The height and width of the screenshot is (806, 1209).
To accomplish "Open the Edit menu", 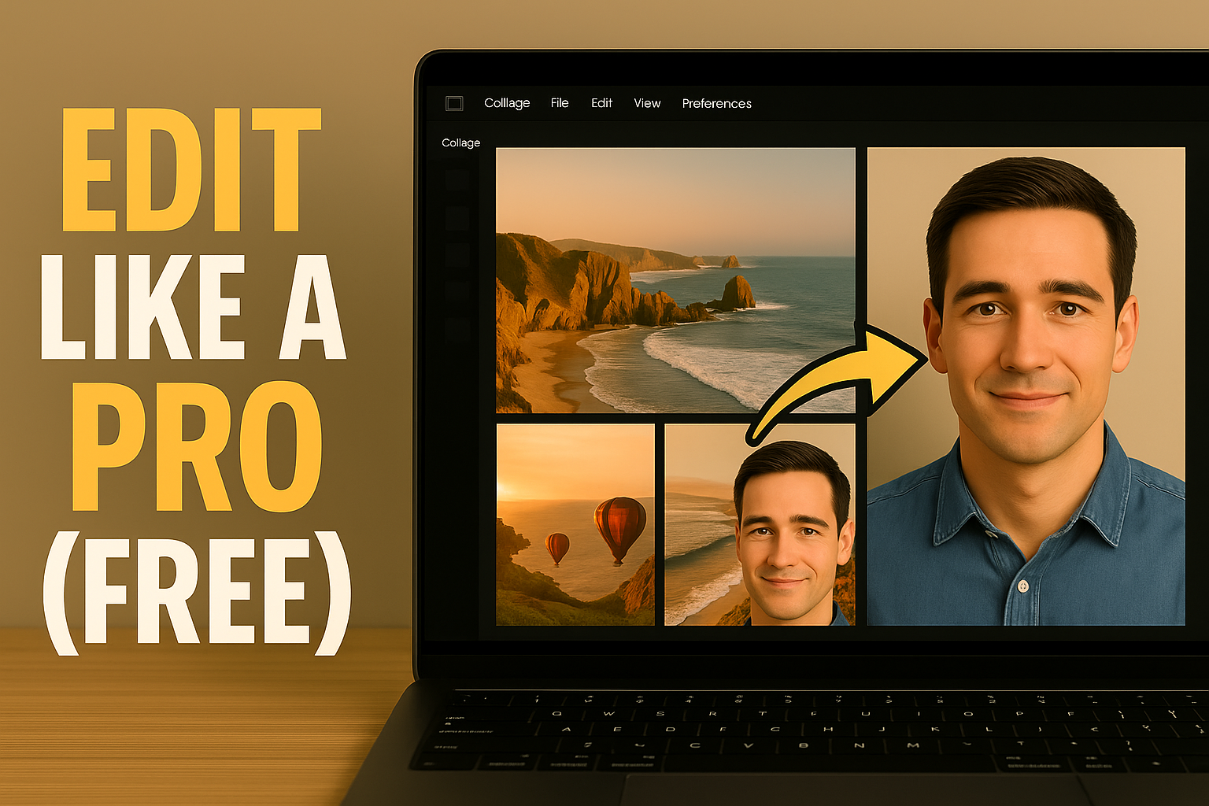I will 601,102.
